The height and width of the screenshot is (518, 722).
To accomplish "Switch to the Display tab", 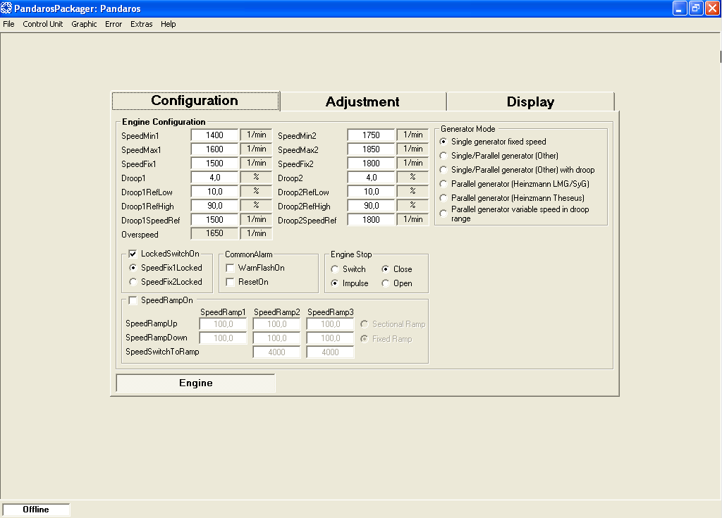I will pos(530,101).
